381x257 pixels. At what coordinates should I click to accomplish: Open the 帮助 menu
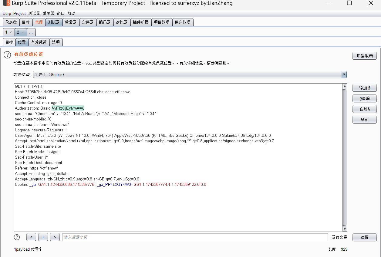(71, 13)
